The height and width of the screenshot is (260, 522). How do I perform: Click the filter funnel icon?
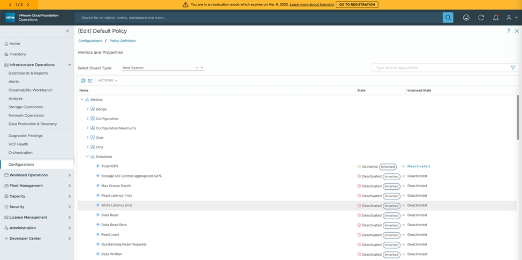513,68
